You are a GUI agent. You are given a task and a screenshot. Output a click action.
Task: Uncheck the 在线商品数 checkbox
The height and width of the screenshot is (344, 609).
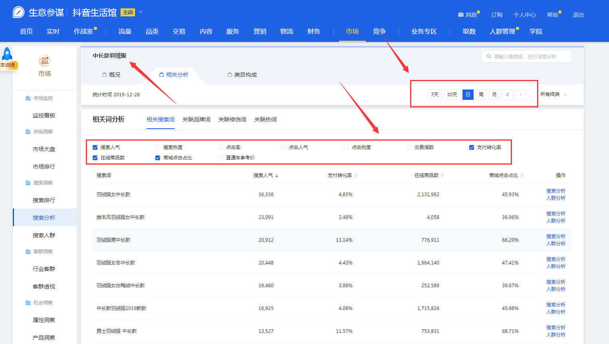pyautogui.click(x=95, y=158)
